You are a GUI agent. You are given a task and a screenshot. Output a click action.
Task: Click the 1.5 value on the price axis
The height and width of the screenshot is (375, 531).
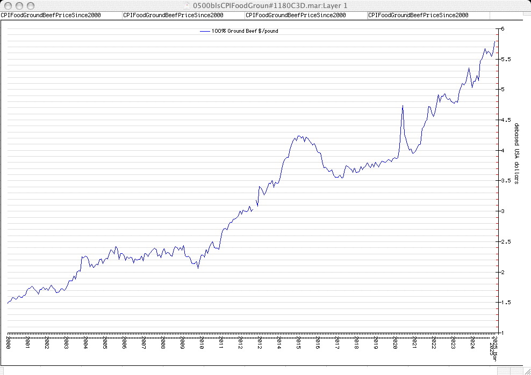coord(506,303)
